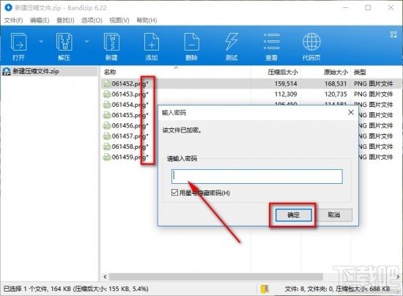Click the New archive (新建) toolbar icon
This screenshot has height=296, width=403.
tap(111, 42)
